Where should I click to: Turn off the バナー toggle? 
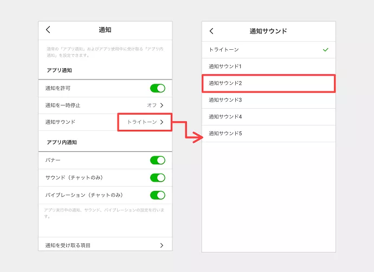click(x=157, y=160)
